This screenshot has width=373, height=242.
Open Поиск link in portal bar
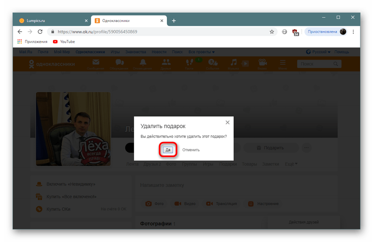point(177,52)
